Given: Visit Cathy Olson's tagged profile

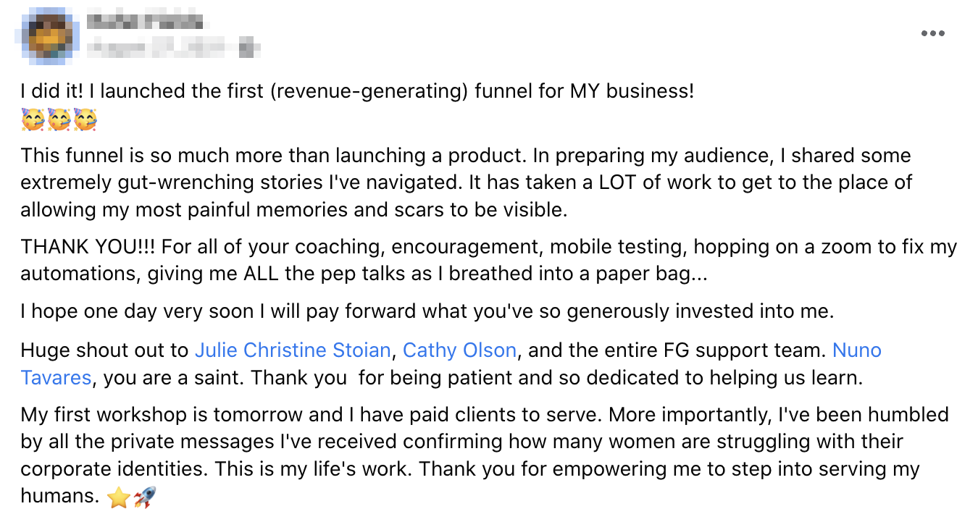Looking at the screenshot, I should click(459, 351).
